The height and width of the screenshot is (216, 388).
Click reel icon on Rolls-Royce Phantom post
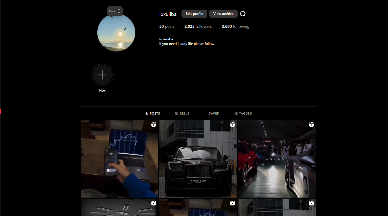(x=232, y=124)
